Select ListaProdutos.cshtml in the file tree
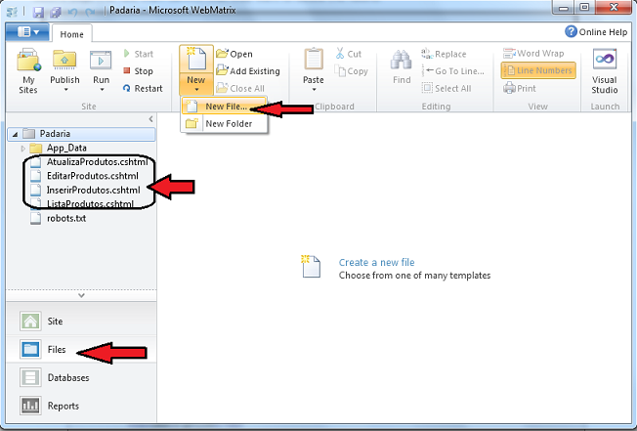Image resolution: width=637 pixels, height=431 pixels. coord(90,204)
